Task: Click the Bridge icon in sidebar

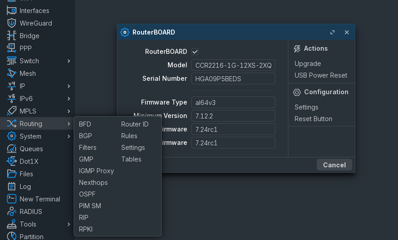Action: pyautogui.click(x=11, y=36)
